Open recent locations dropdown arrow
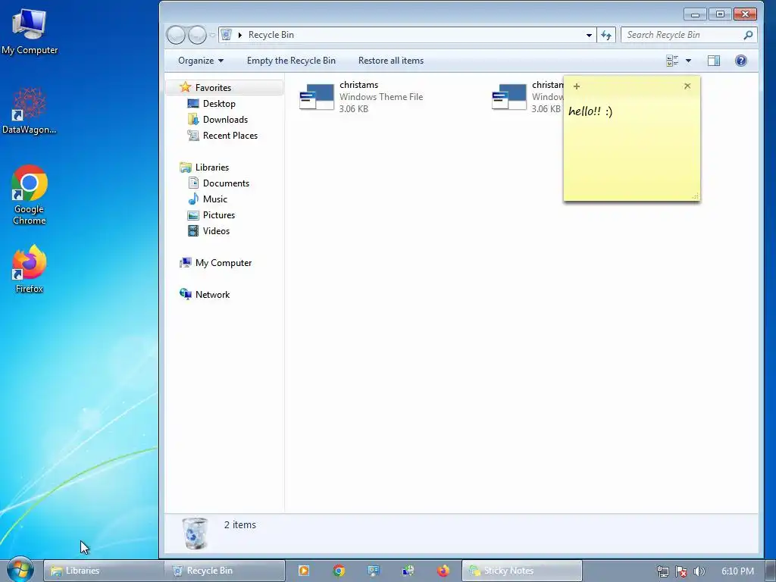 point(212,35)
